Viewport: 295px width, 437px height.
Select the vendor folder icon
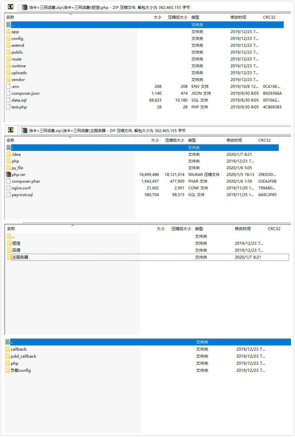point(8,80)
